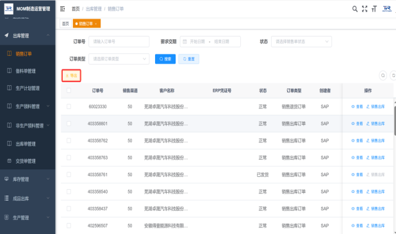
Task: Open the 状态 status dropdown
Action: pos(301,42)
